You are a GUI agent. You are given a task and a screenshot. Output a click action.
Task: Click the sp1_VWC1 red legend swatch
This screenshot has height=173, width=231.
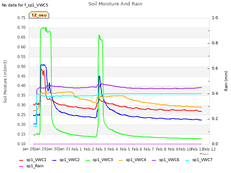tap(21, 160)
